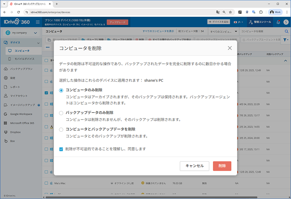Expand the my company selector
This screenshot has height=199, width=291.
click(x=21, y=33)
